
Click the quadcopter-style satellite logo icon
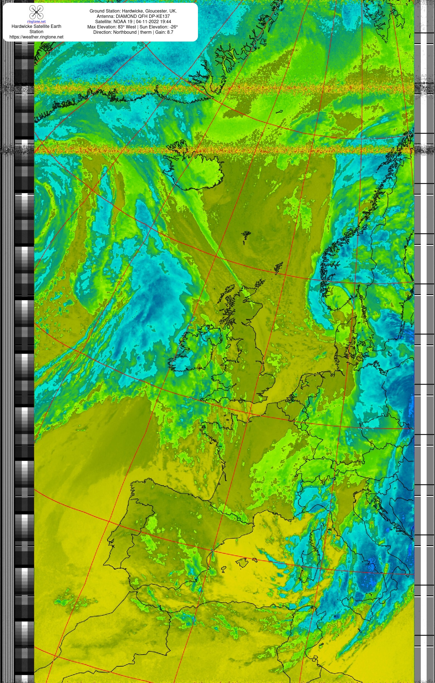36,13
